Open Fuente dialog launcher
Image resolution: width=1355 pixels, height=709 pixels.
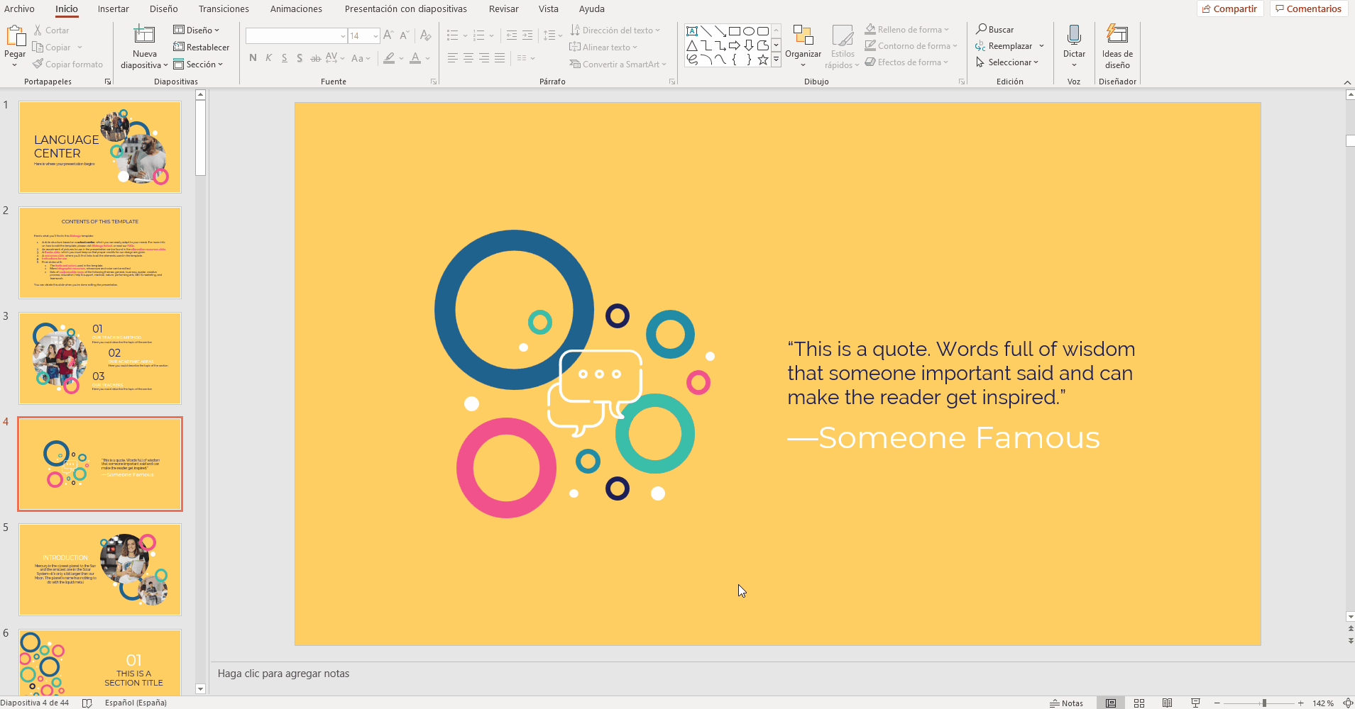(434, 82)
